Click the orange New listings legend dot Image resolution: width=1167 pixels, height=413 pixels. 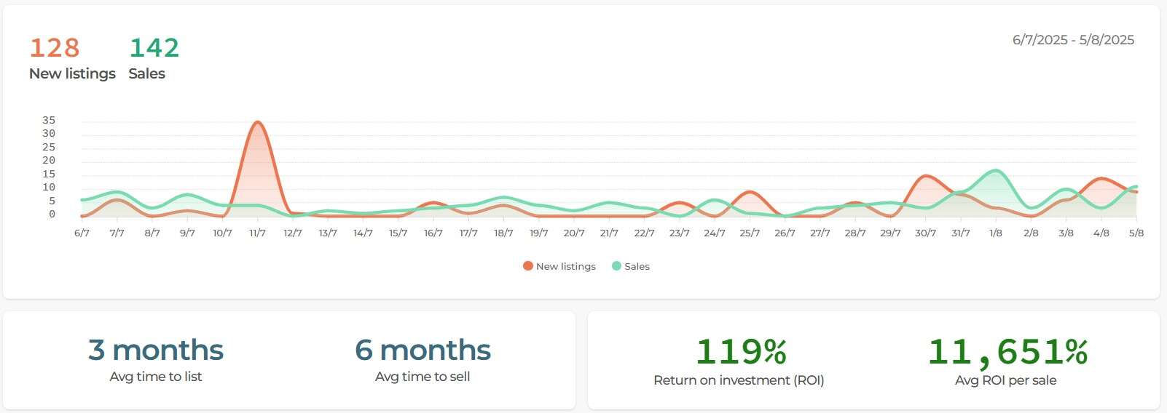[528, 266]
